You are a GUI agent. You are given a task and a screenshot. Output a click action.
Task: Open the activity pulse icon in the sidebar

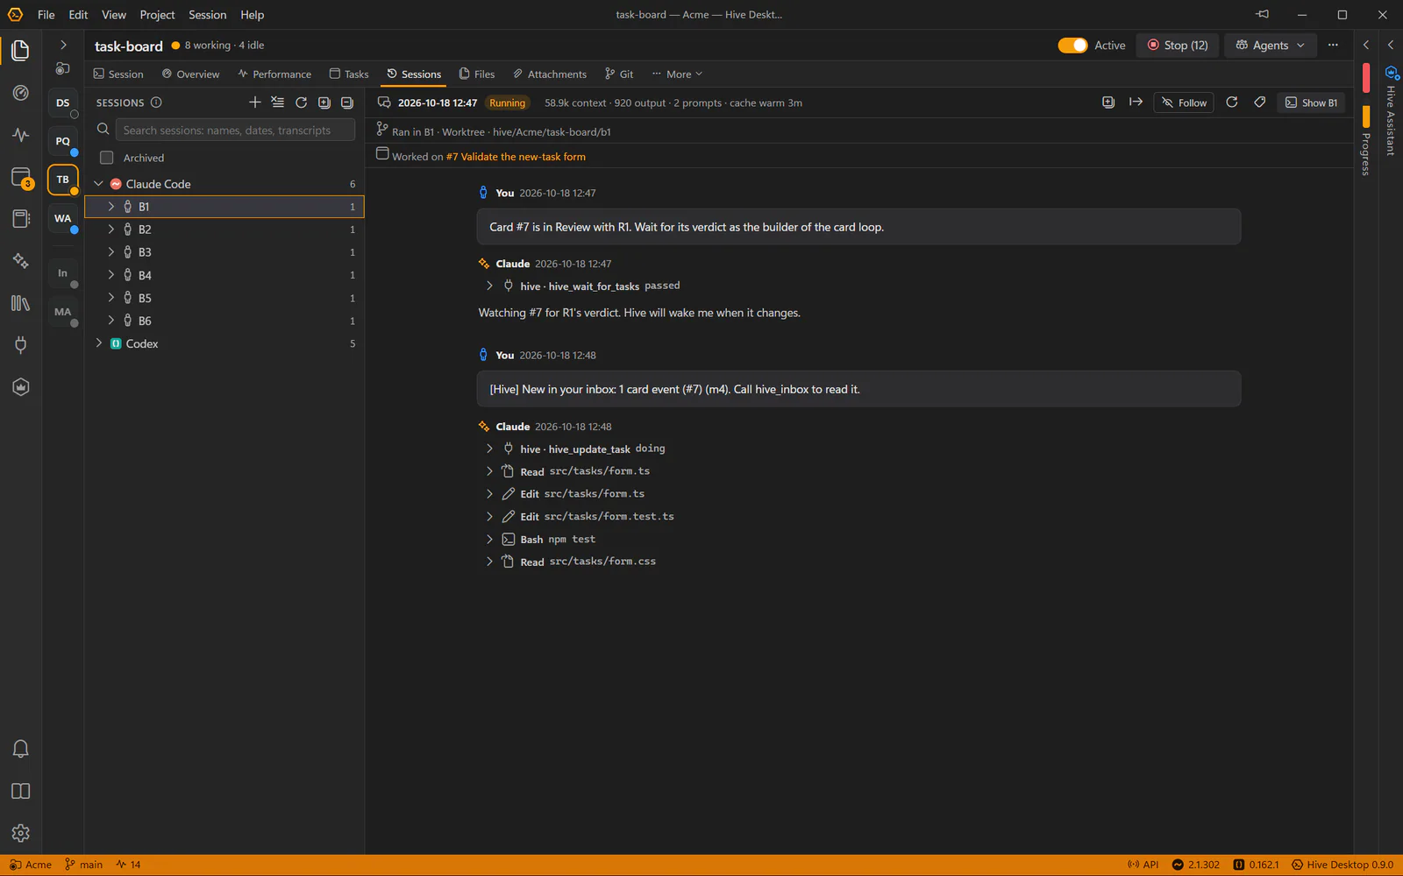[x=20, y=135]
